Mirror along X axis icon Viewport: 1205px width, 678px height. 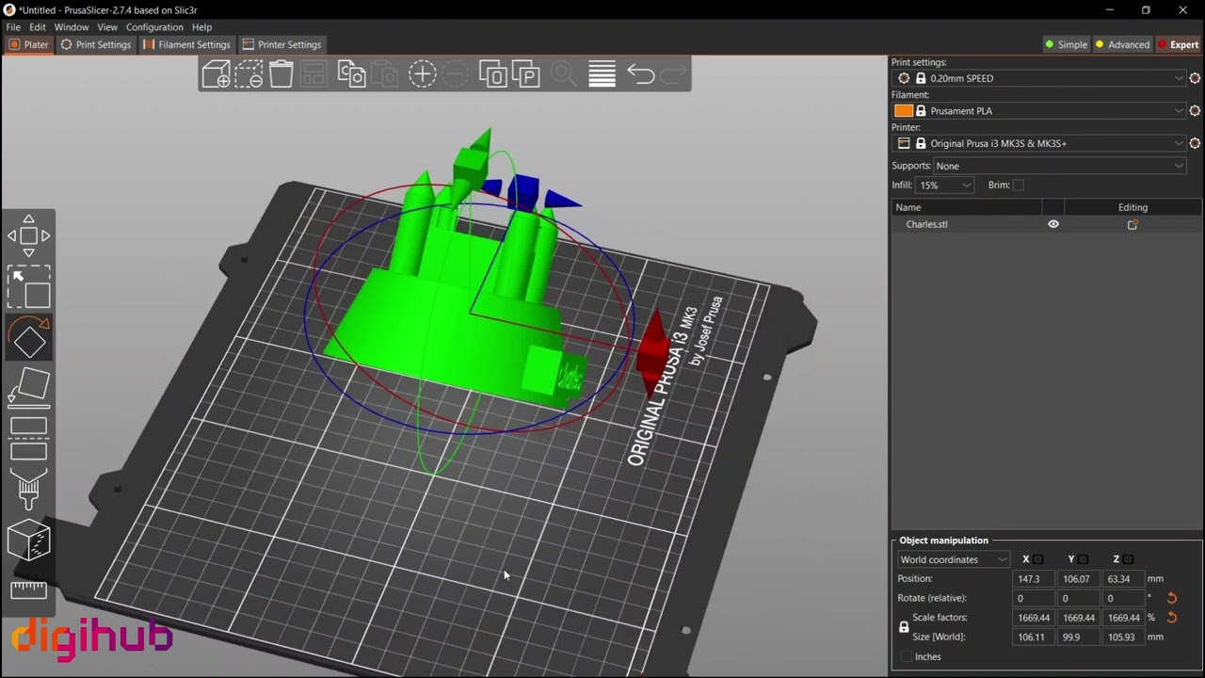pos(1038,559)
